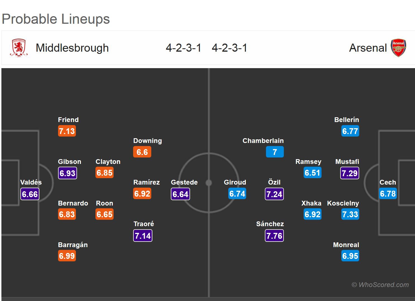Open the Middlesbrough team name link
The image size is (415, 301).
[72, 48]
